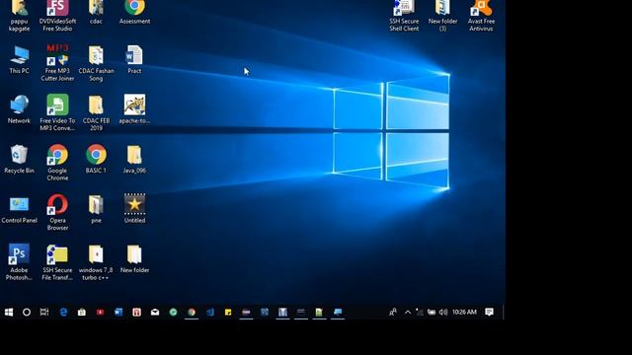
Task: Launch Microsoft Edge from the taskbar
Action: tap(63, 312)
